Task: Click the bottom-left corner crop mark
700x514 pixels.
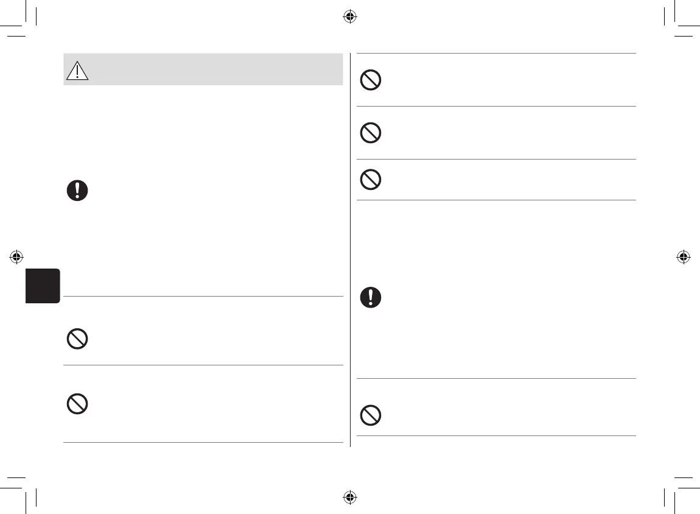Action: pyautogui.click(x=26, y=488)
